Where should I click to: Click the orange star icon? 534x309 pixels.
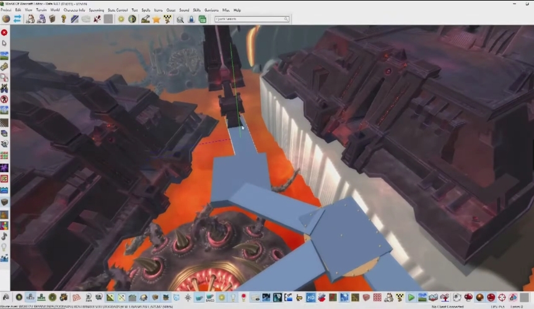(x=156, y=19)
